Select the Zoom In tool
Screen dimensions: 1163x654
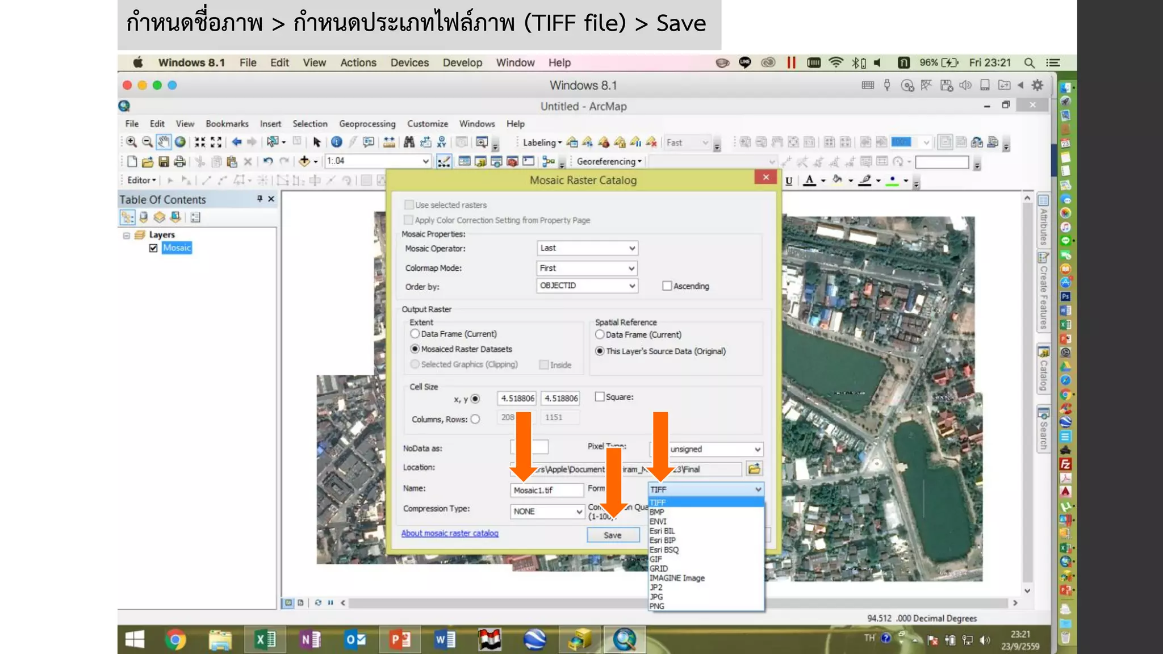pos(131,142)
